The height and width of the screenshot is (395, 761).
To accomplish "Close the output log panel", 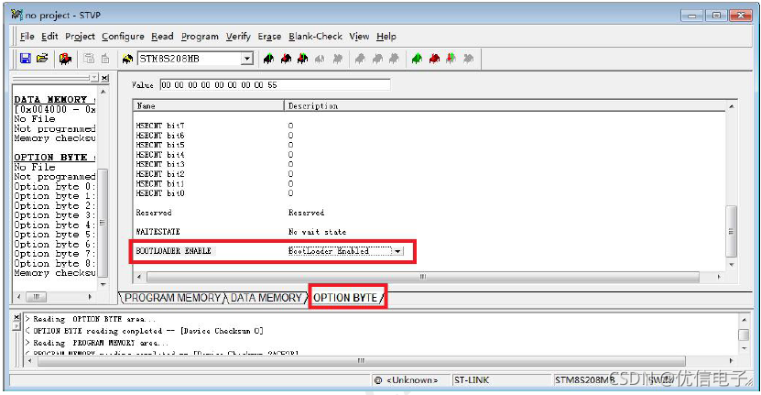I will 17,317.
